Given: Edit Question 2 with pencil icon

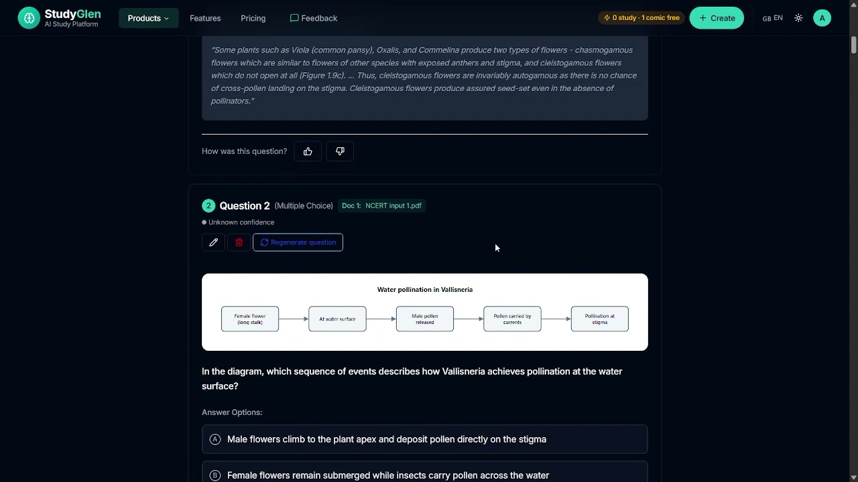Looking at the screenshot, I should tap(213, 242).
